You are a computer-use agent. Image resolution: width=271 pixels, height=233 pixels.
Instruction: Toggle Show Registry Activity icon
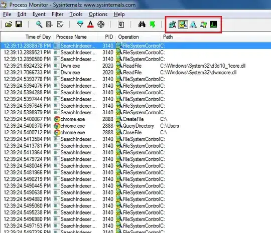[172, 25]
